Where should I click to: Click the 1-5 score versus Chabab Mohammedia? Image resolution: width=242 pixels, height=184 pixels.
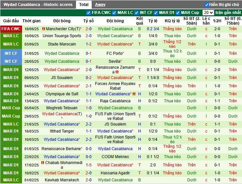click(89, 165)
